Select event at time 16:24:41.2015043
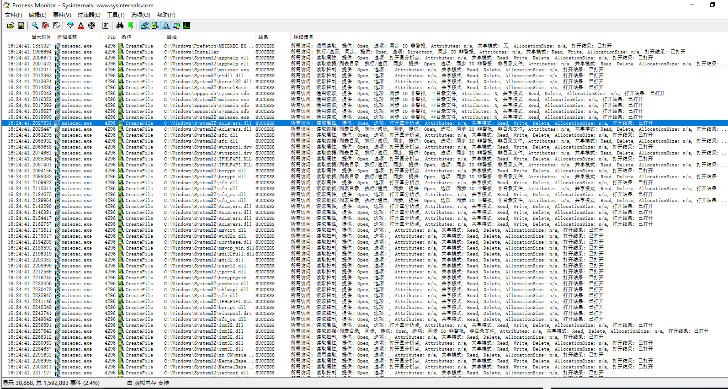 365,93
